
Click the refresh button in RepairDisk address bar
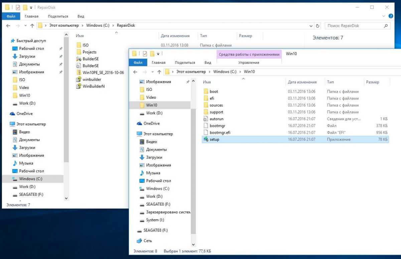[318, 26]
